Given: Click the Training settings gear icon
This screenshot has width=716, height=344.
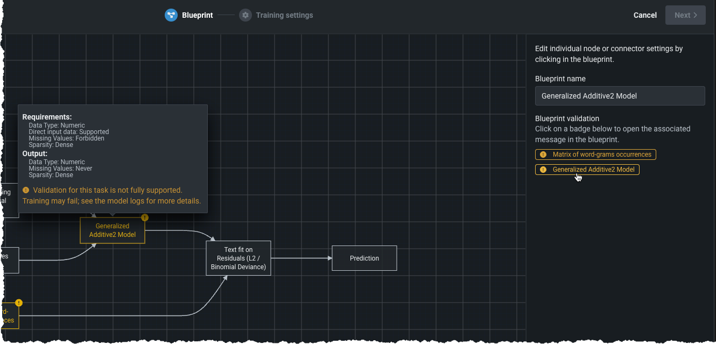Looking at the screenshot, I should (245, 15).
